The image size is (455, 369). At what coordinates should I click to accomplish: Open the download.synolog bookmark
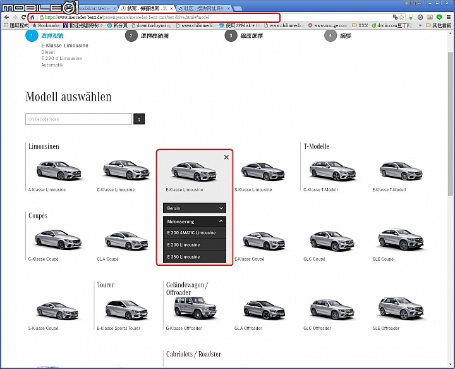[152, 25]
